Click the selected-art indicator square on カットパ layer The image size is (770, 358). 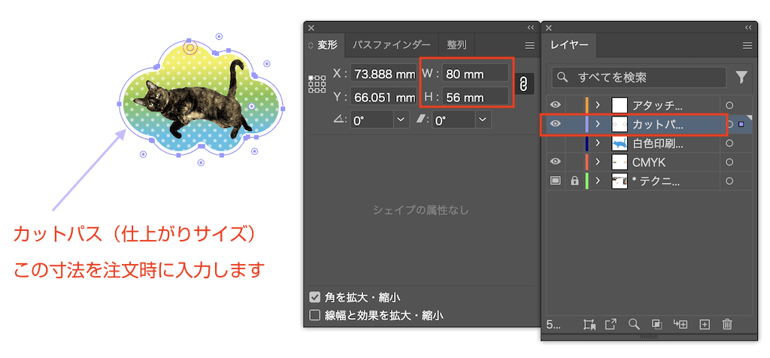click(741, 124)
